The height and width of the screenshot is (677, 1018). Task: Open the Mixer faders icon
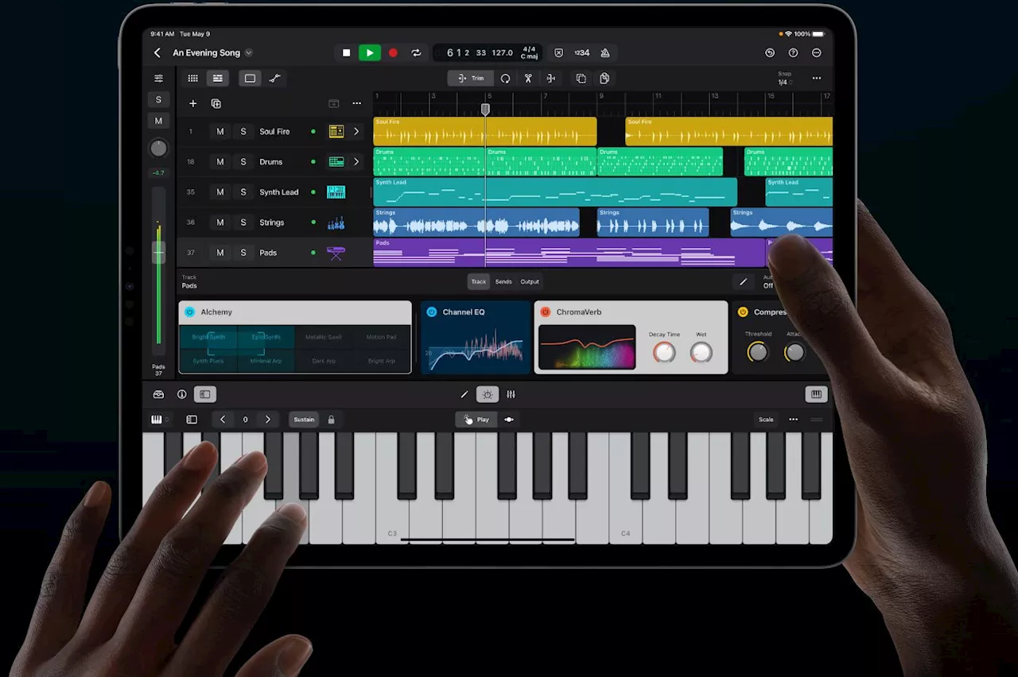point(511,394)
